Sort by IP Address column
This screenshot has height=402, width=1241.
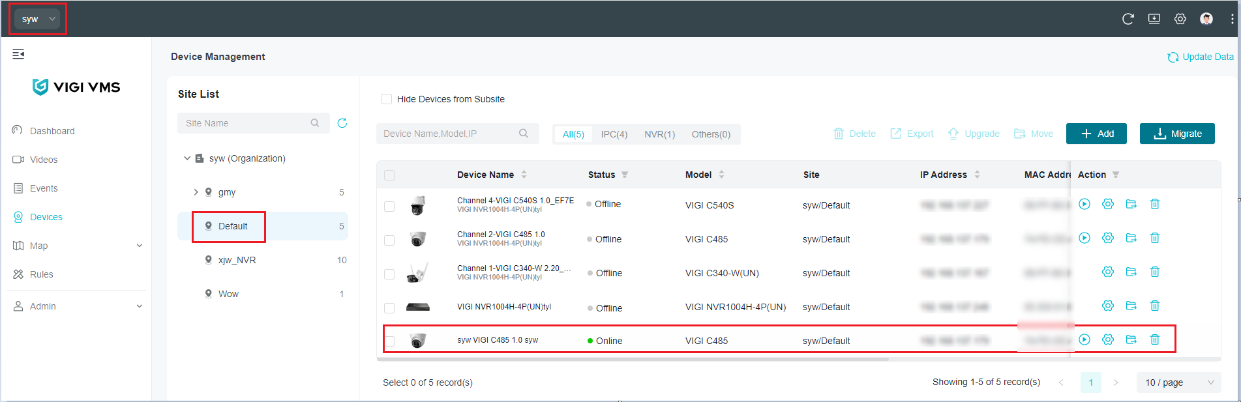(977, 175)
